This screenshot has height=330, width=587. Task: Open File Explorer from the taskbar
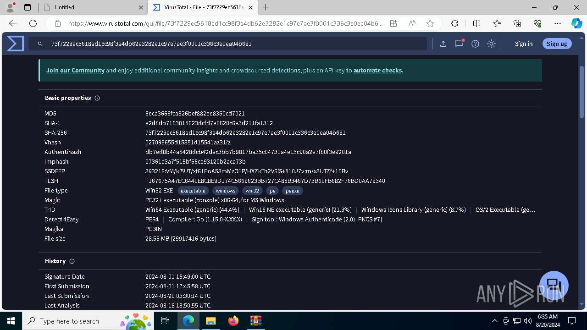click(210, 321)
